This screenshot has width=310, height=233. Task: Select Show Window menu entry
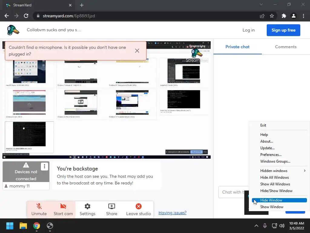[279, 207]
